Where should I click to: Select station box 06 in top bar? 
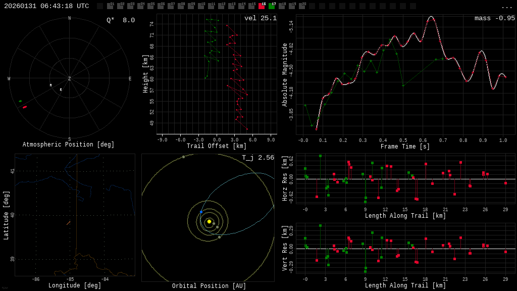click(161, 6)
